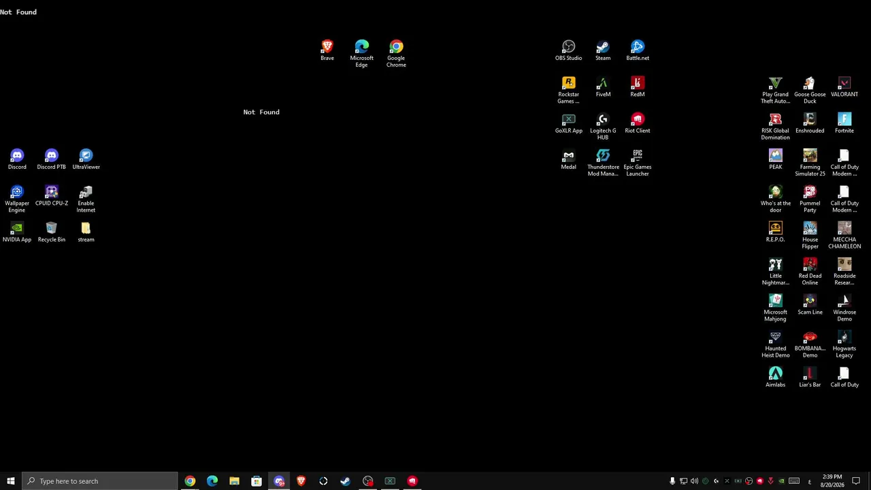The image size is (871, 490).
Task: Open the clock showing 2:39 PM
Action: (832, 481)
